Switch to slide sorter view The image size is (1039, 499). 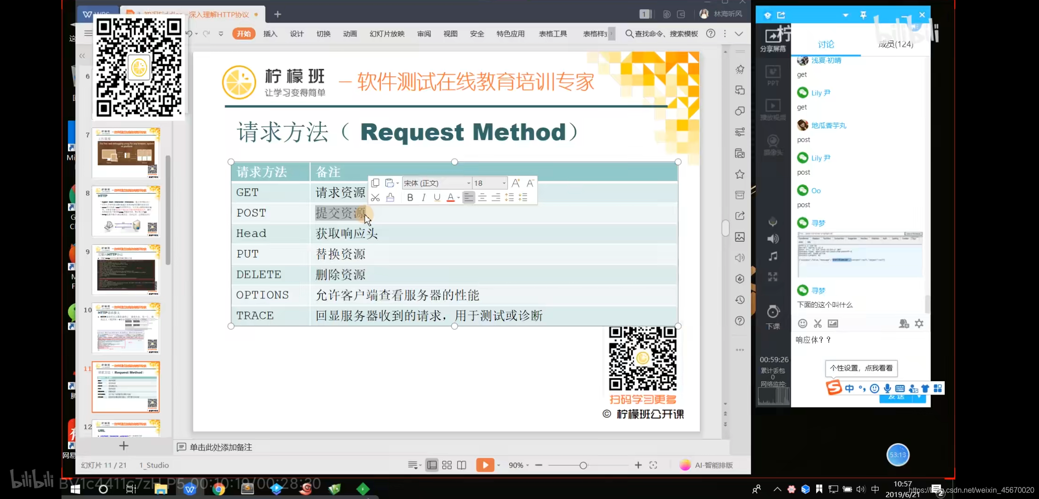[446, 465]
